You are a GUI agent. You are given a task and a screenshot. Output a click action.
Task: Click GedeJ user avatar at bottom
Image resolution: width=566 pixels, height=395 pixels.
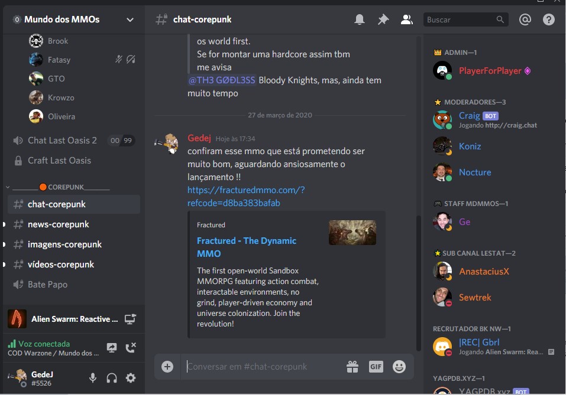coord(18,377)
